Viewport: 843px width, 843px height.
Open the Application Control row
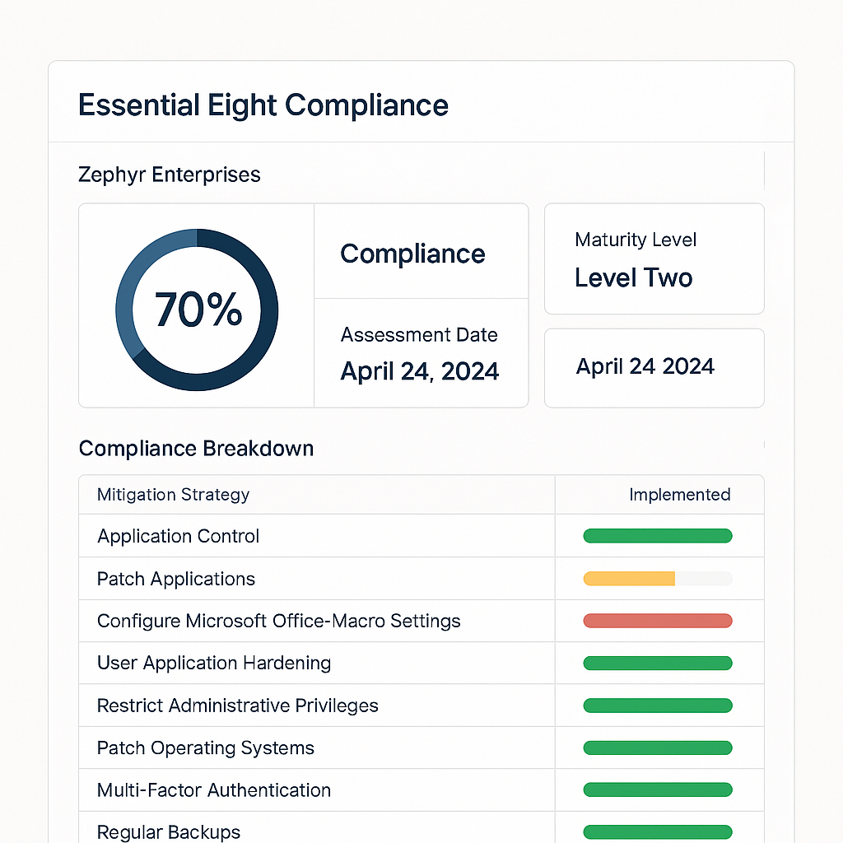tap(179, 537)
